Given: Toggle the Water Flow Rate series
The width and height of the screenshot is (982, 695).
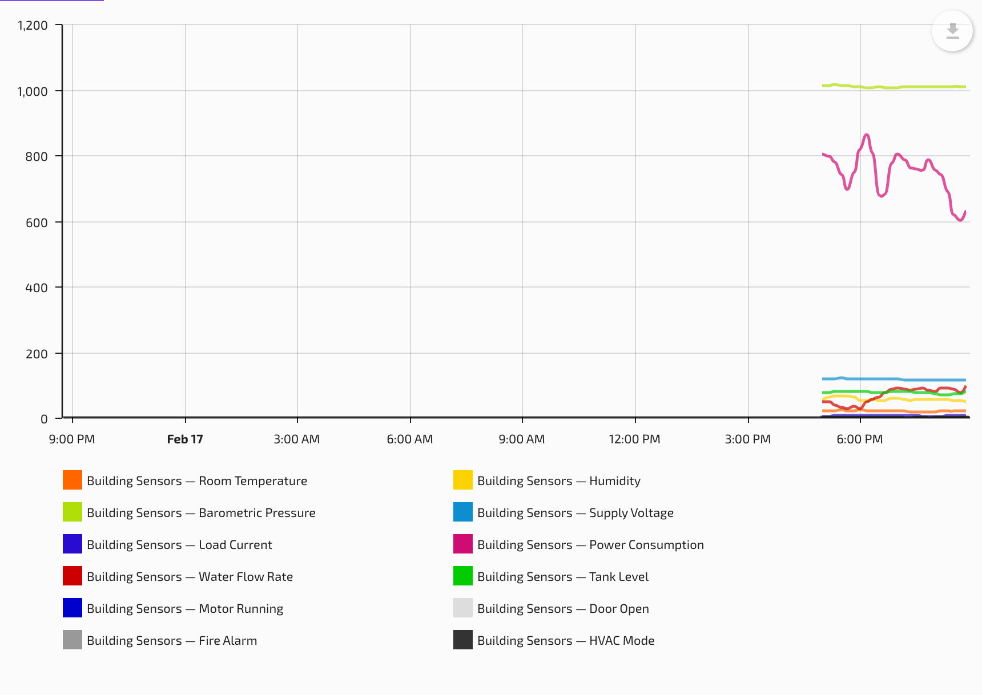Looking at the screenshot, I should 190,576.
